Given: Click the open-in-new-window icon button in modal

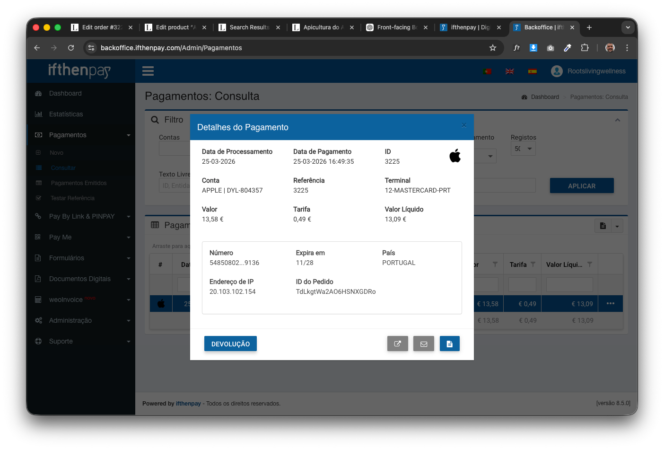Looking at the screenshot, I should pyautogui.click(x=397, y=344).
